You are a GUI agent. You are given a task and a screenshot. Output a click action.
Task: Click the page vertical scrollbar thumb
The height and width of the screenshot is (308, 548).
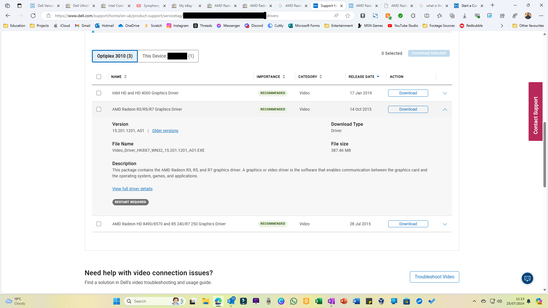(x=545, y=154)
